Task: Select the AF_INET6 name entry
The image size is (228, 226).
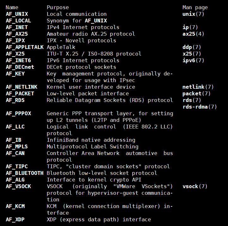Action: [18, 61]
